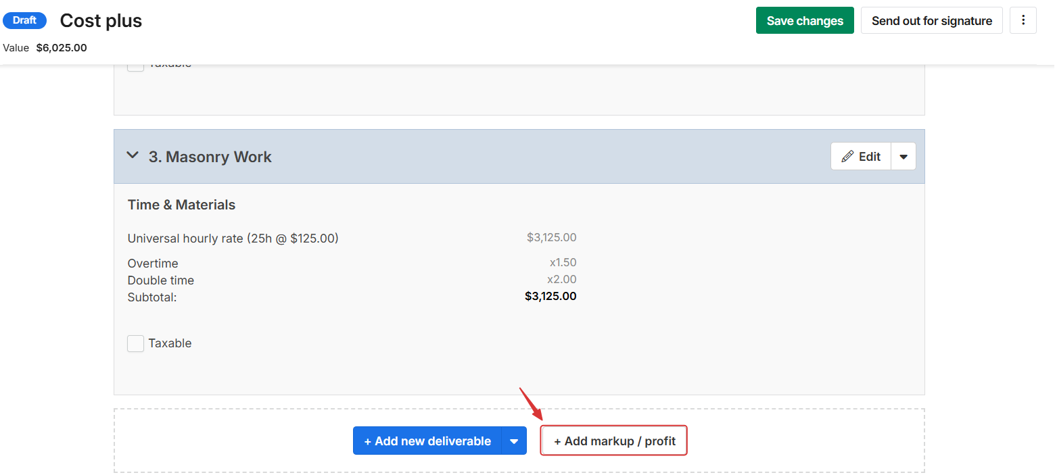Click the x2.00 double time multiplier
The image size is (1055, 475).
point(562,280)
